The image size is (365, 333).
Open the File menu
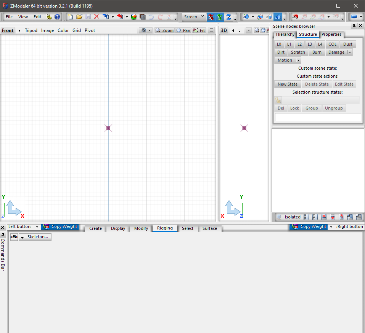pyautogui.click(x=9, y=17)
